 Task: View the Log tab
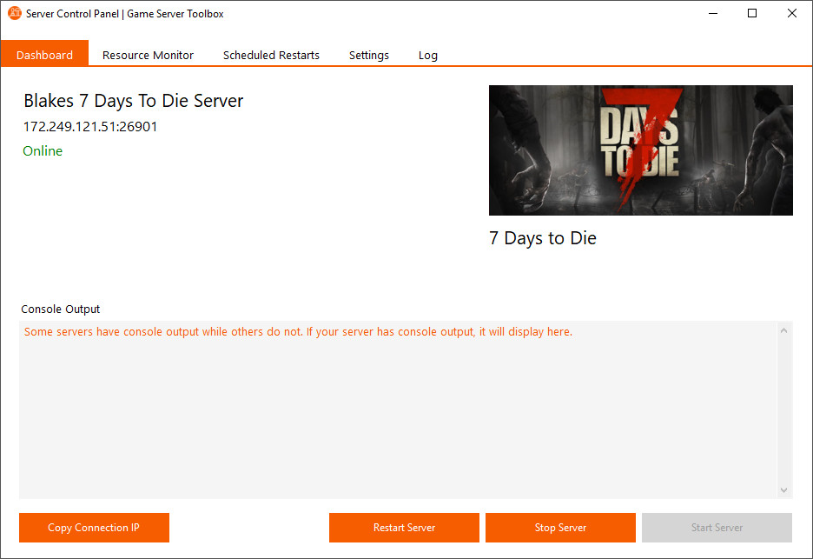point(427,54)
